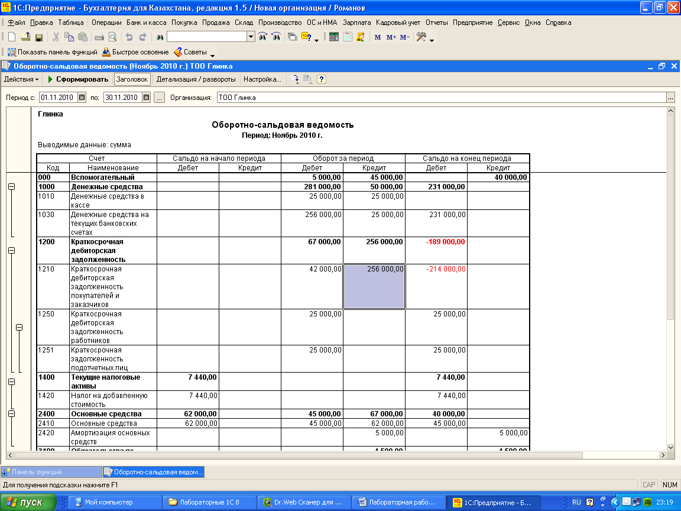Click the vertical scrollbar down arrow
This screenshot has width=681, height=511.
670,447
